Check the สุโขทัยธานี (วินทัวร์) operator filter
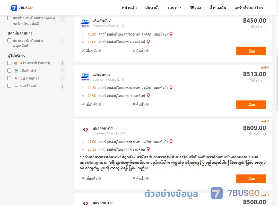 pos(10,63)
